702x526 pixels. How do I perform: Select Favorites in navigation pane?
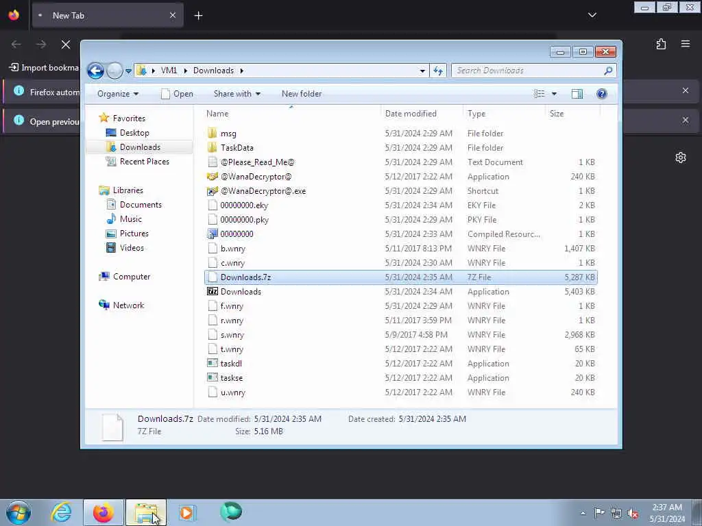[122, 118]
